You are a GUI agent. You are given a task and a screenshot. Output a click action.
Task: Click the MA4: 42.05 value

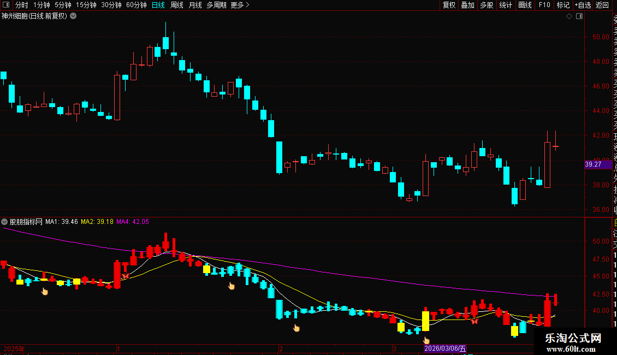133,222
